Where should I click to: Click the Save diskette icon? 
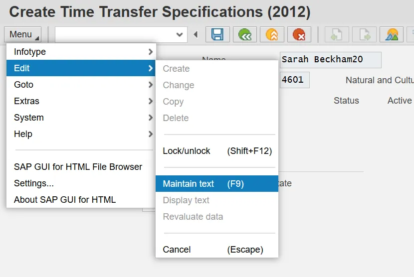tap(217, 34)
